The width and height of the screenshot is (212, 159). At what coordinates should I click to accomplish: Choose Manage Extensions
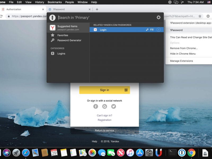tap(189, 61)
